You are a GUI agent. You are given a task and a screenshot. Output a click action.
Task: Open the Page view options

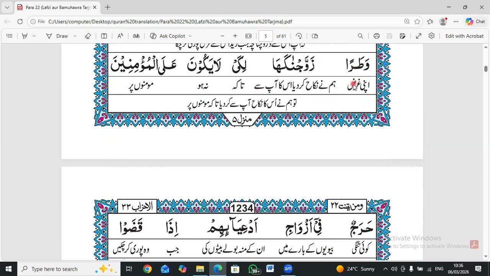coord(315,36)
